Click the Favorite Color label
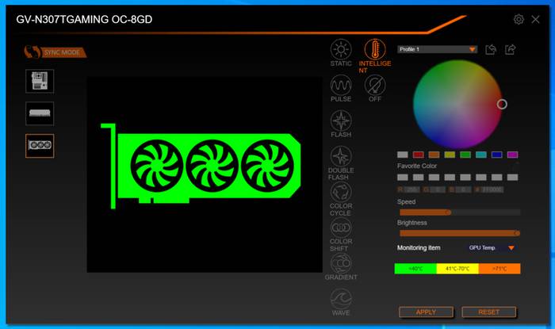 tap(417, 166)
